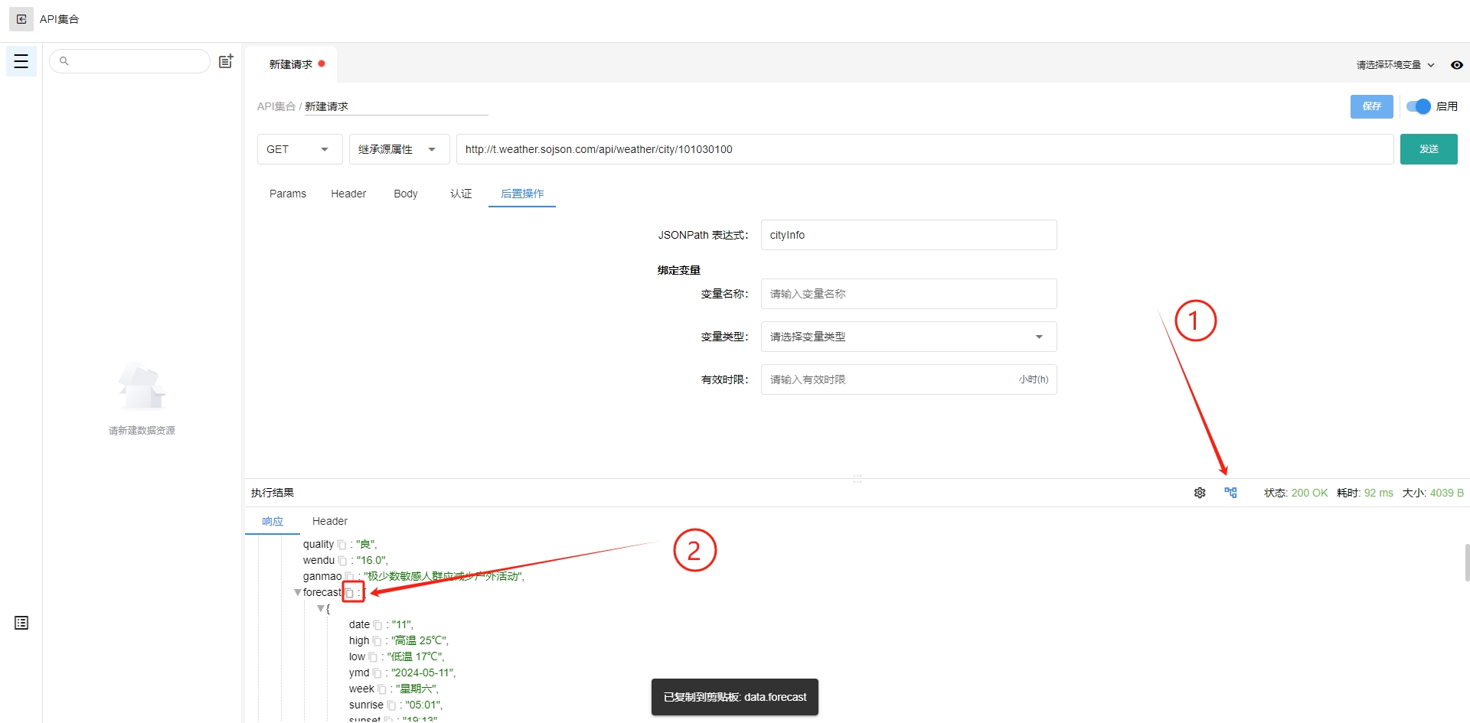Switch to the 认证 tab

[461, 194]
